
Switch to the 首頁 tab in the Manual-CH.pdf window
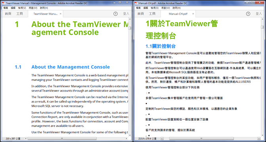[141, 14]
